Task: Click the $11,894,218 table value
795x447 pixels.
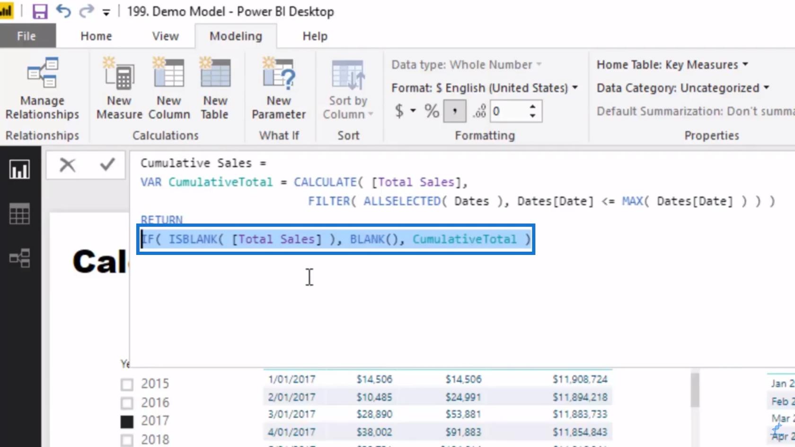Action: pyautogui.click(x=580, y=397)
